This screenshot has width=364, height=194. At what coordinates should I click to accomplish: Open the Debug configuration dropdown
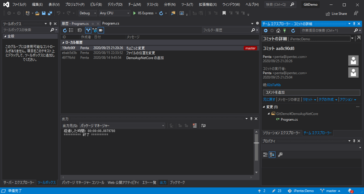click(x=88, y=13)
